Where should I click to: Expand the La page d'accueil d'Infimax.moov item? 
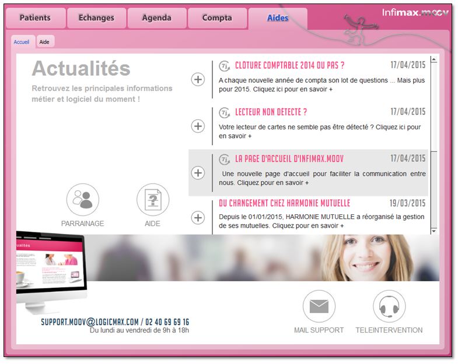point(198,172)
